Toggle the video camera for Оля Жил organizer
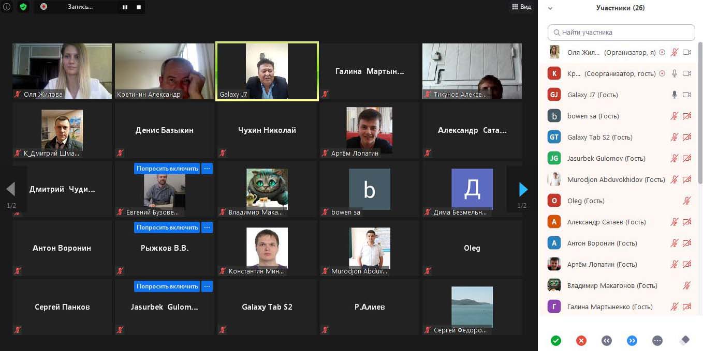The height and width of the screenshot is (351, 703). tap(687, 52)
